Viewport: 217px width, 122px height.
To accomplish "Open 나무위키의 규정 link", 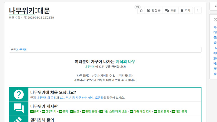I will [46, 98].
